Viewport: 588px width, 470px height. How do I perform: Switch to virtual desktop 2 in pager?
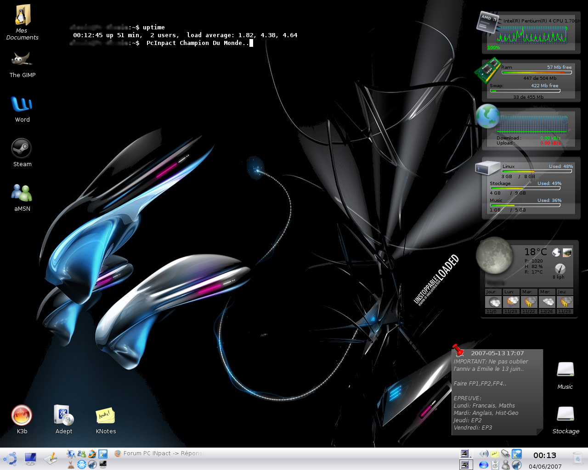tap(466, 465)
